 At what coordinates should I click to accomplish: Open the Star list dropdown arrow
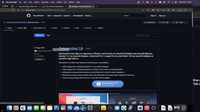click(x=186, y=22)
